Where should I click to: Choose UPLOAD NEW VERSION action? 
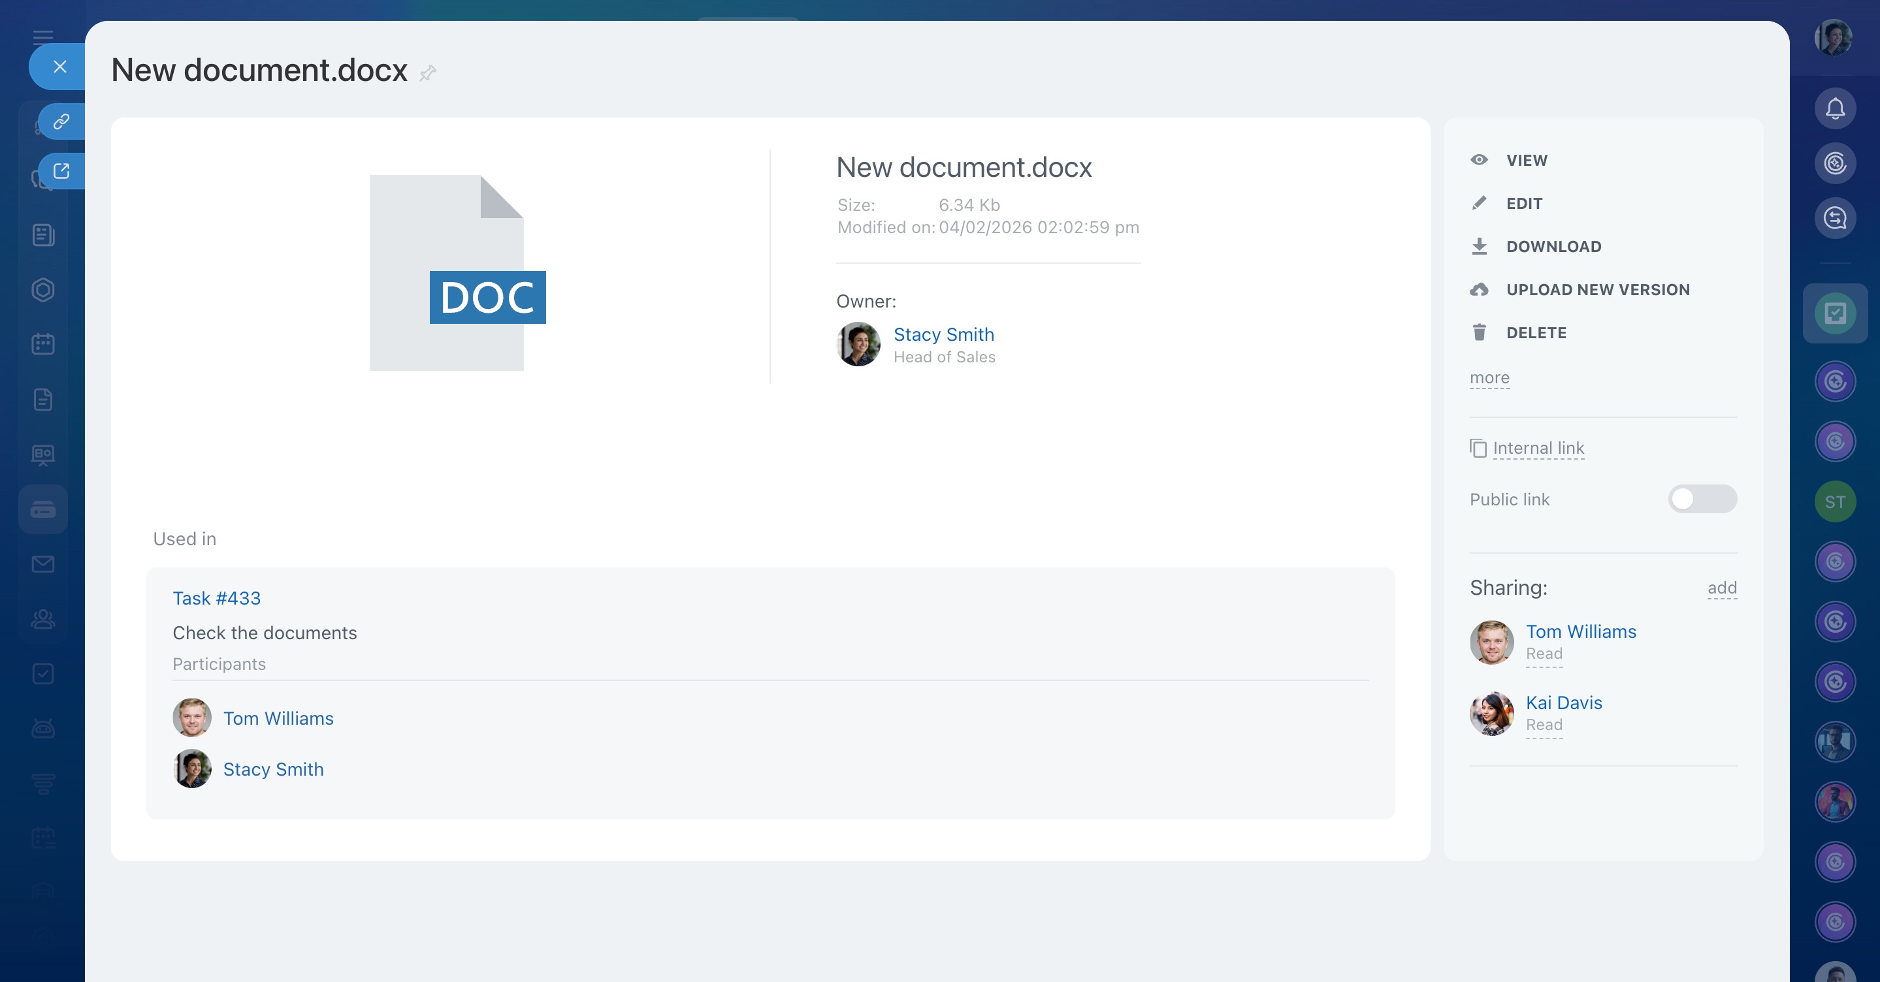(1597, 290)
